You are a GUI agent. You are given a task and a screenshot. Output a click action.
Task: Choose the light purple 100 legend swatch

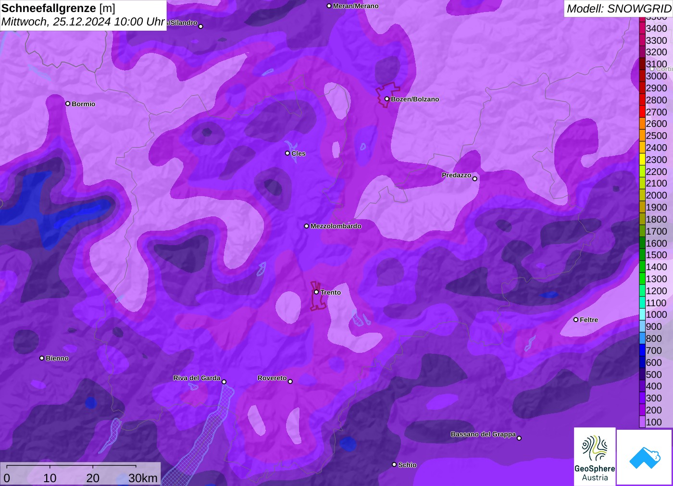(642, 422)
